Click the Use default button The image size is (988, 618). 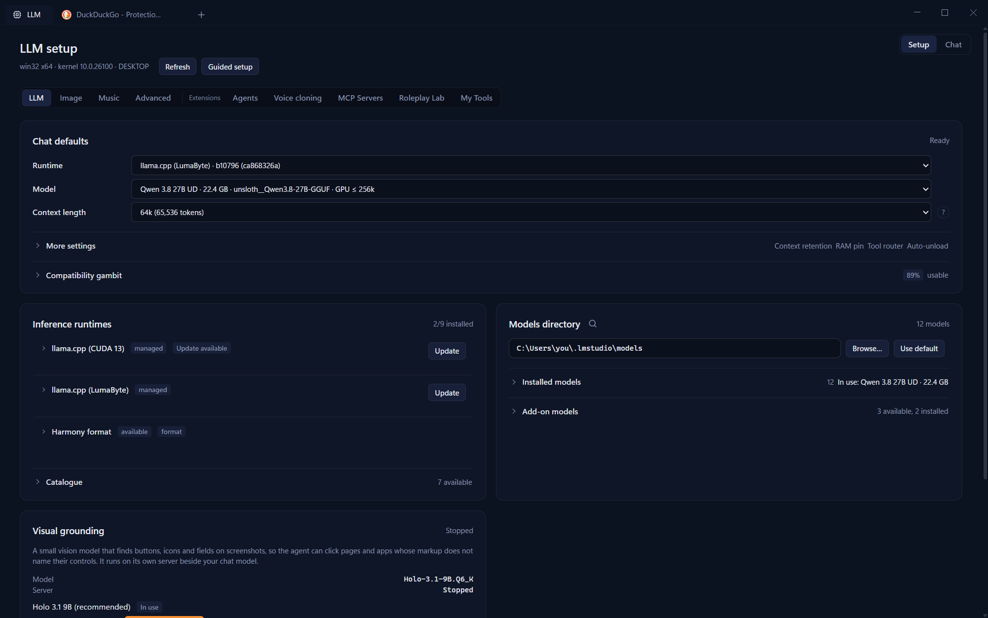[919, 349]
